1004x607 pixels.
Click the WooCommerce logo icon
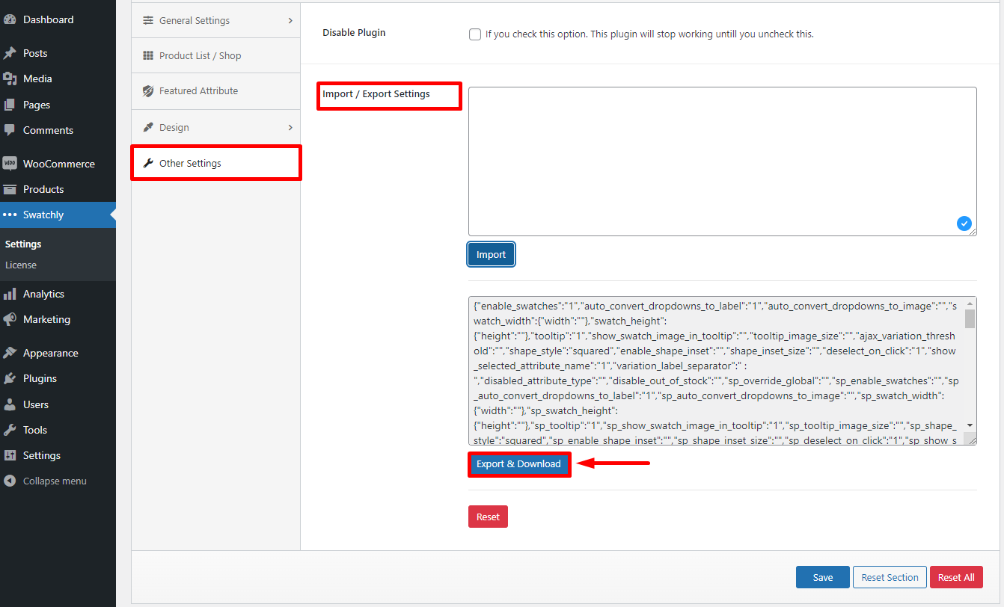pyautogui.click(x=10, y=164)
